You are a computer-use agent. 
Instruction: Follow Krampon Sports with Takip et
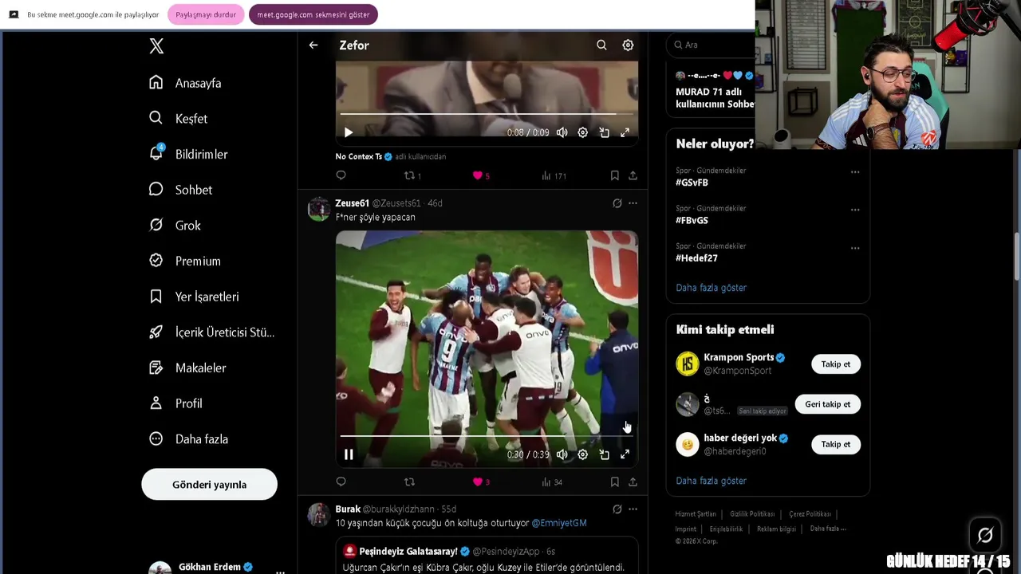click(x=835, y=364)
